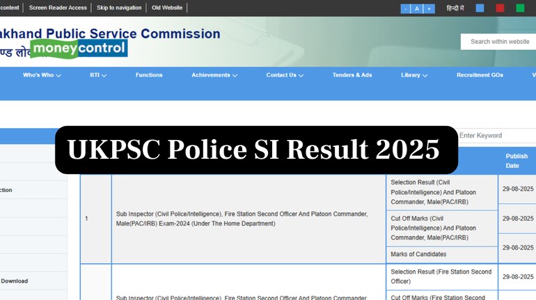This screenshot has width=536, height=300.
Task: Select the green color theme swatch
Action: point(520,8)
